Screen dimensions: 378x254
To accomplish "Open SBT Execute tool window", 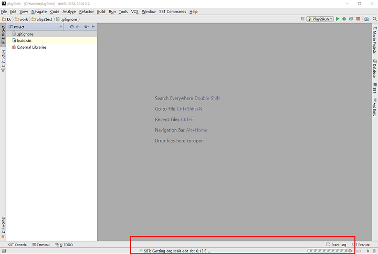I will click(x=361, y=245).
